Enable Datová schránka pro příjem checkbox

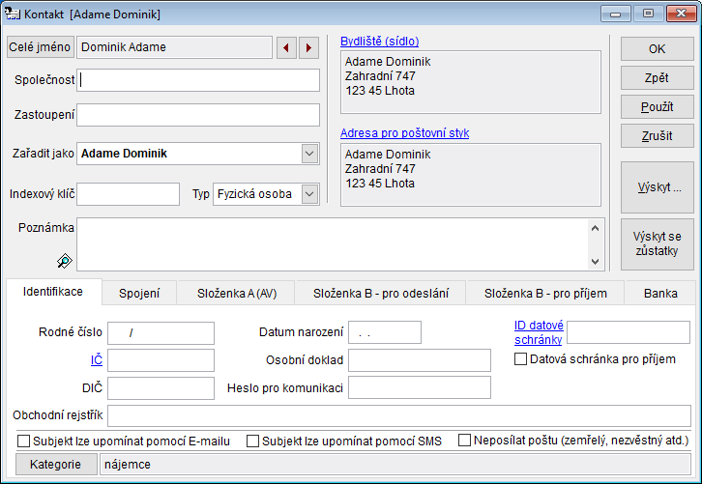(521, 359)
